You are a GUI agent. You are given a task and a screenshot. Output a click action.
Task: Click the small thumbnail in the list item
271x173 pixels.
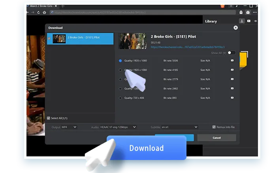click(x=59, y=39)
